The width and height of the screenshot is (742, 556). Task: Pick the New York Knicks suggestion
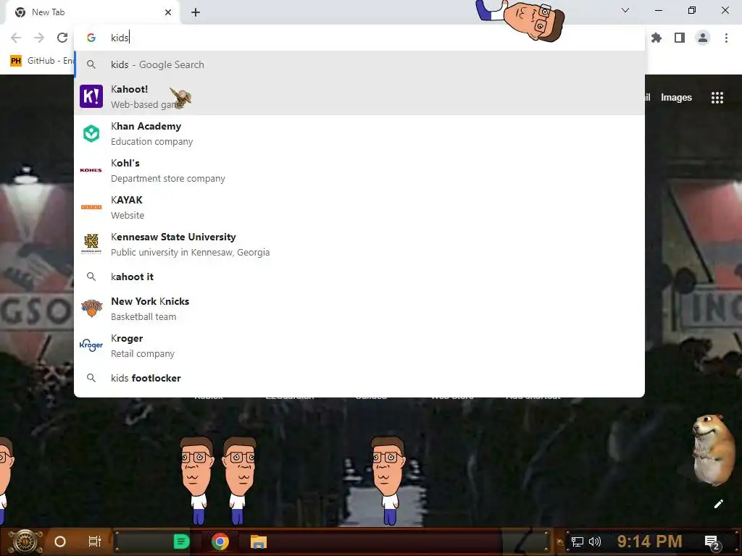point(359,308)
